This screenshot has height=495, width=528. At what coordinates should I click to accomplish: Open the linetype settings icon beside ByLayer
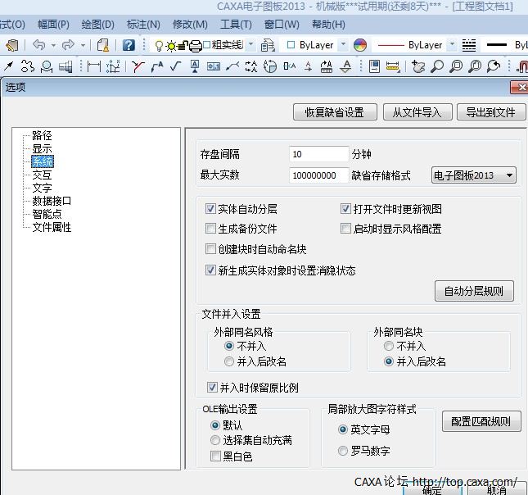(x=469, y=45)
